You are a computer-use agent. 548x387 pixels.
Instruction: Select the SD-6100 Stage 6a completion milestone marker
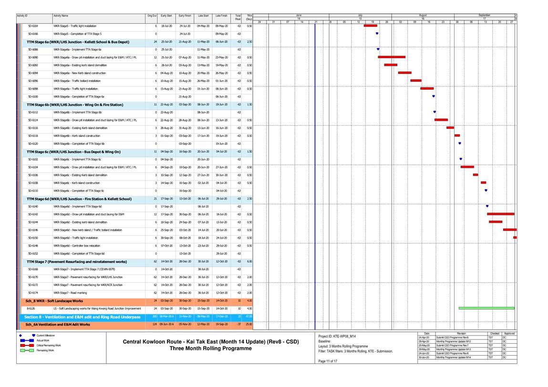(x=434, y=96)
